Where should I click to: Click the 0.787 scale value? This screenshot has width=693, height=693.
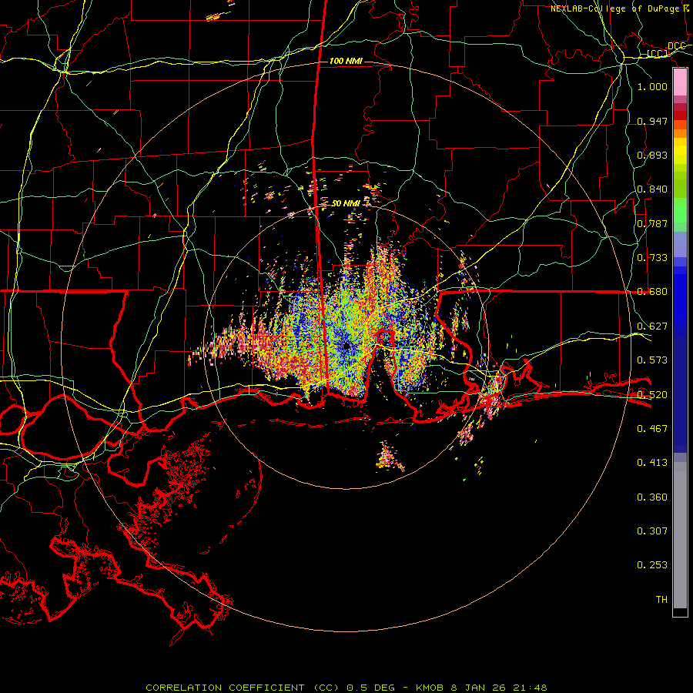tap(652, 223)
